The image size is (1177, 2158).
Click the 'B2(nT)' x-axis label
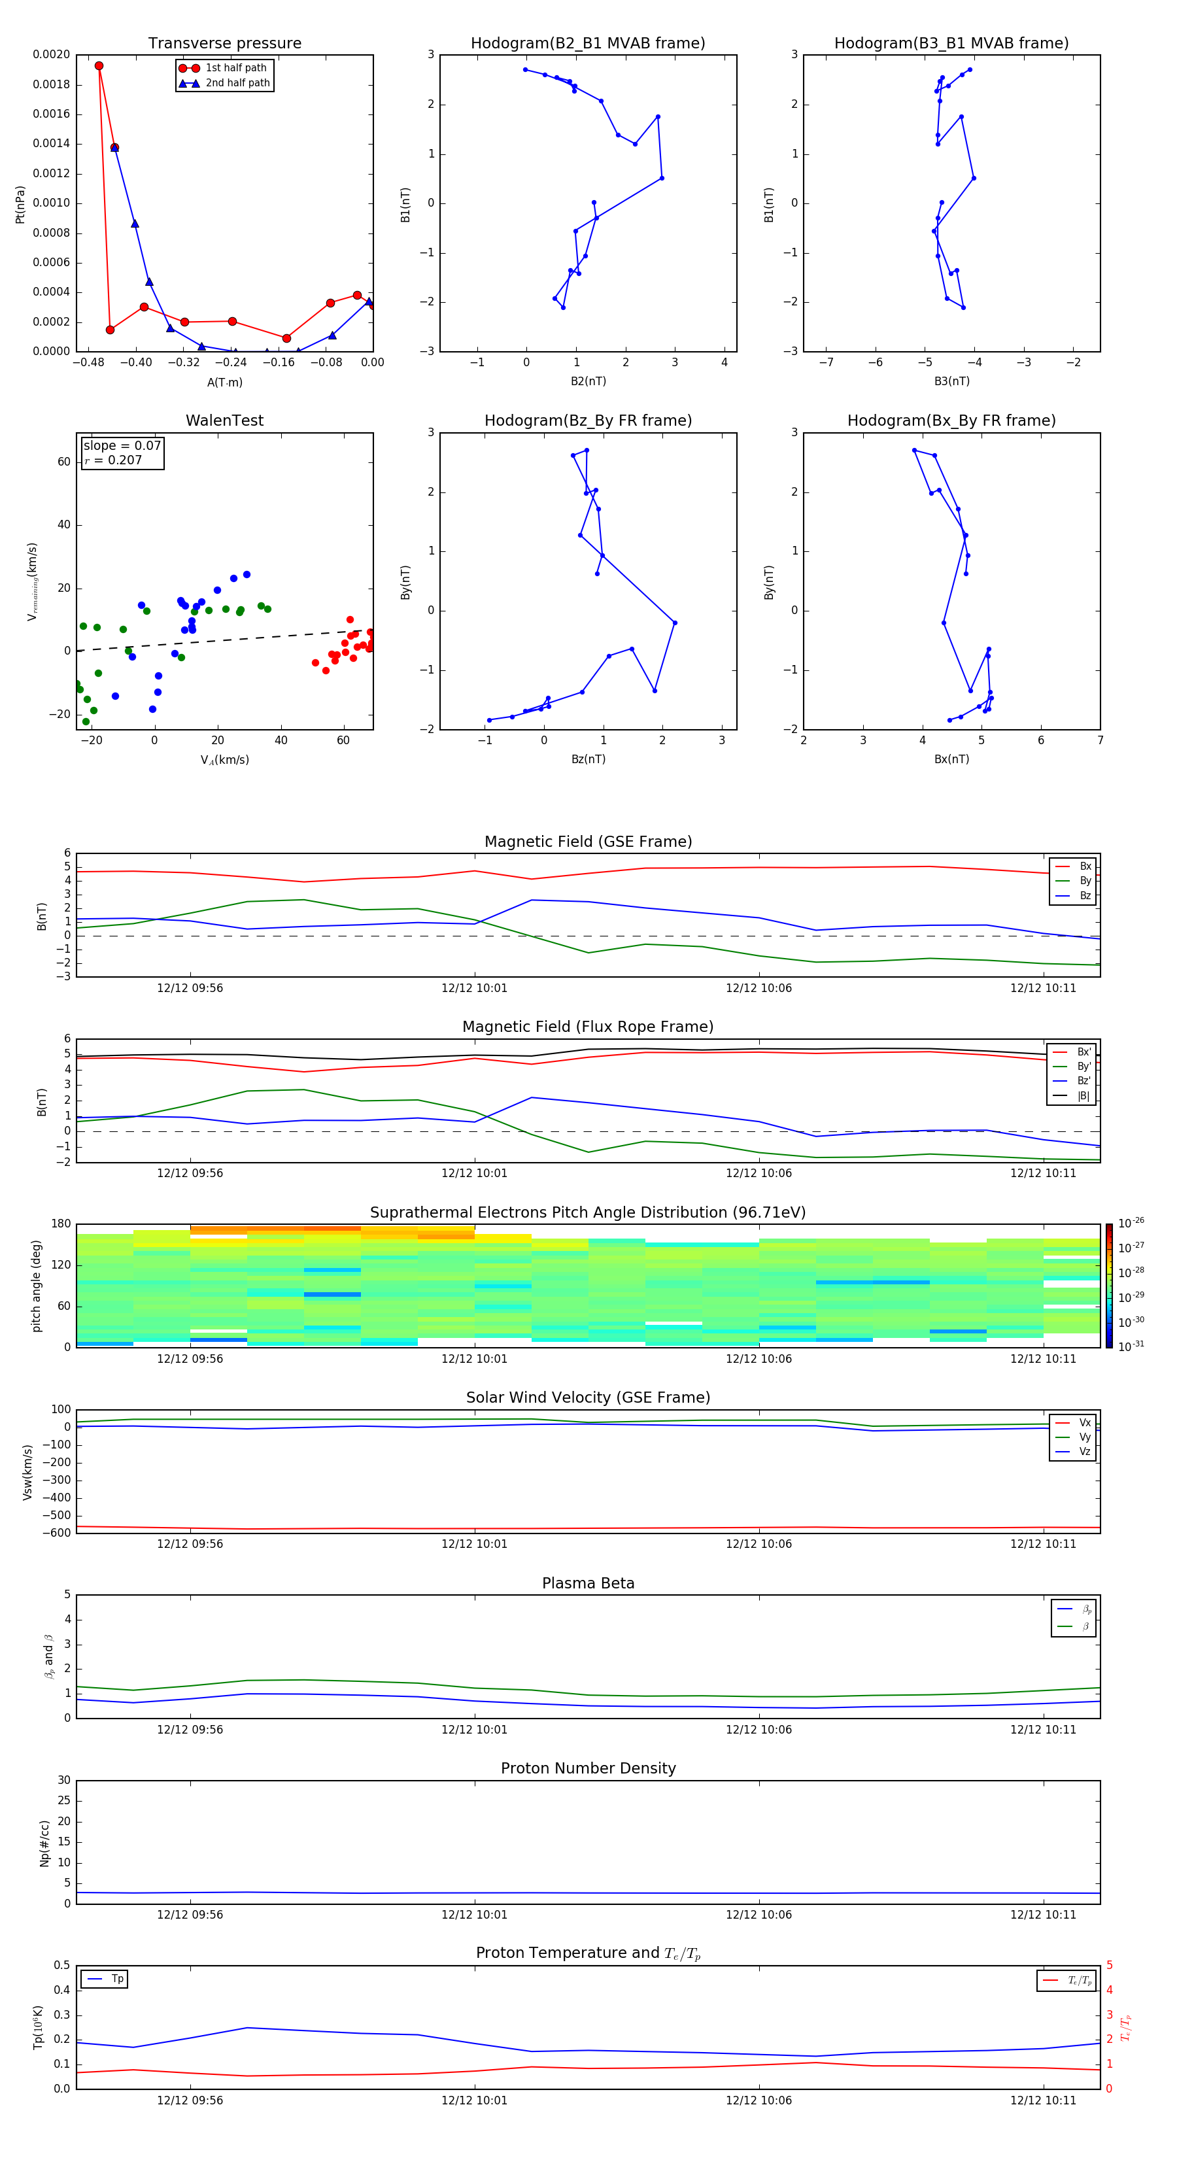pyautogui.click(x=588, y=381)
